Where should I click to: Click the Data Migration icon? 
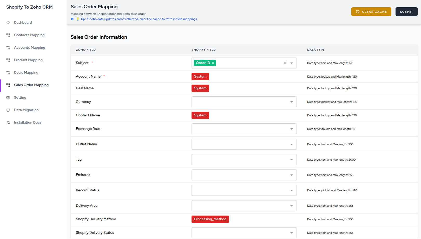click(8, 110)
